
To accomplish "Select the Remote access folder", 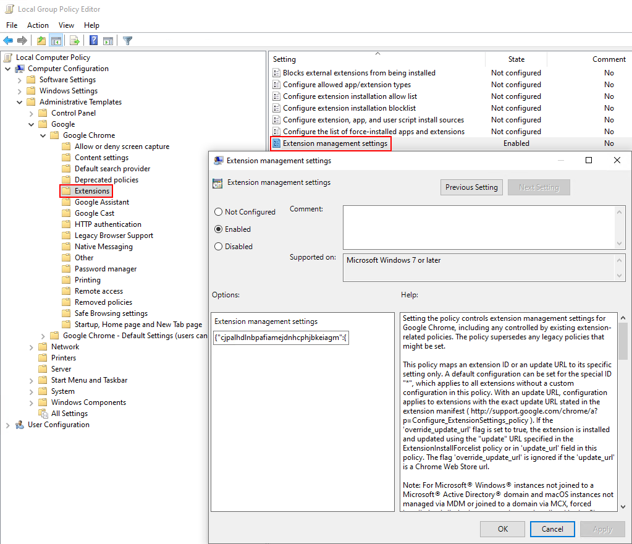I will pos(99,291).
